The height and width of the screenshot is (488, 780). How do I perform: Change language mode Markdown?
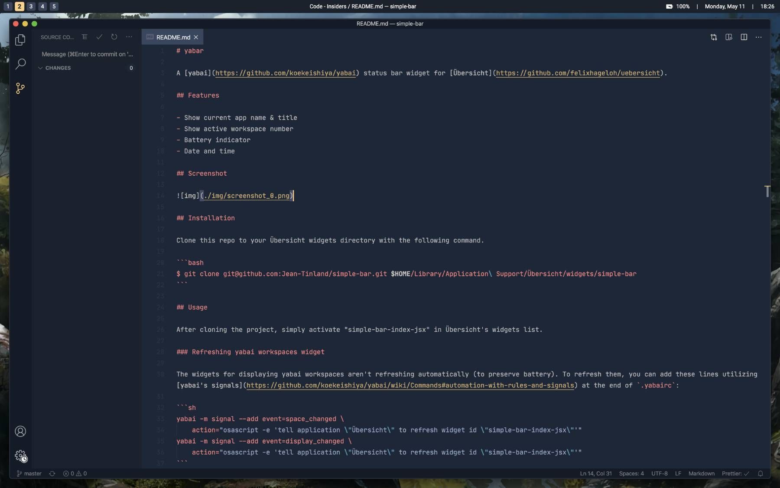[701, 474]
